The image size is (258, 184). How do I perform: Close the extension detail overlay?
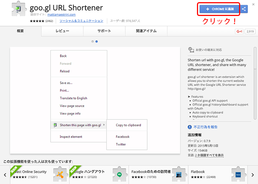(x=253, y=4)
